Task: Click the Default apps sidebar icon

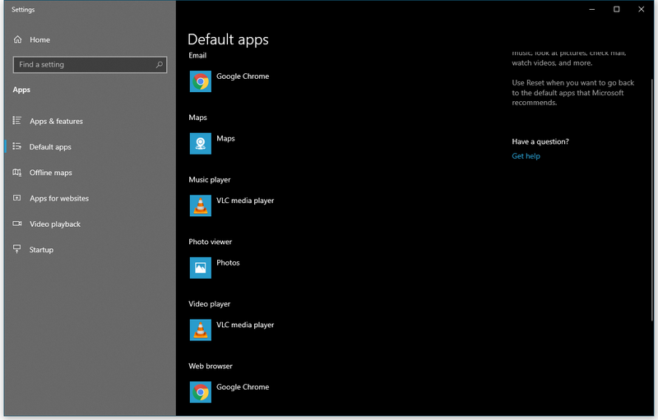Action: click(16, 146)
